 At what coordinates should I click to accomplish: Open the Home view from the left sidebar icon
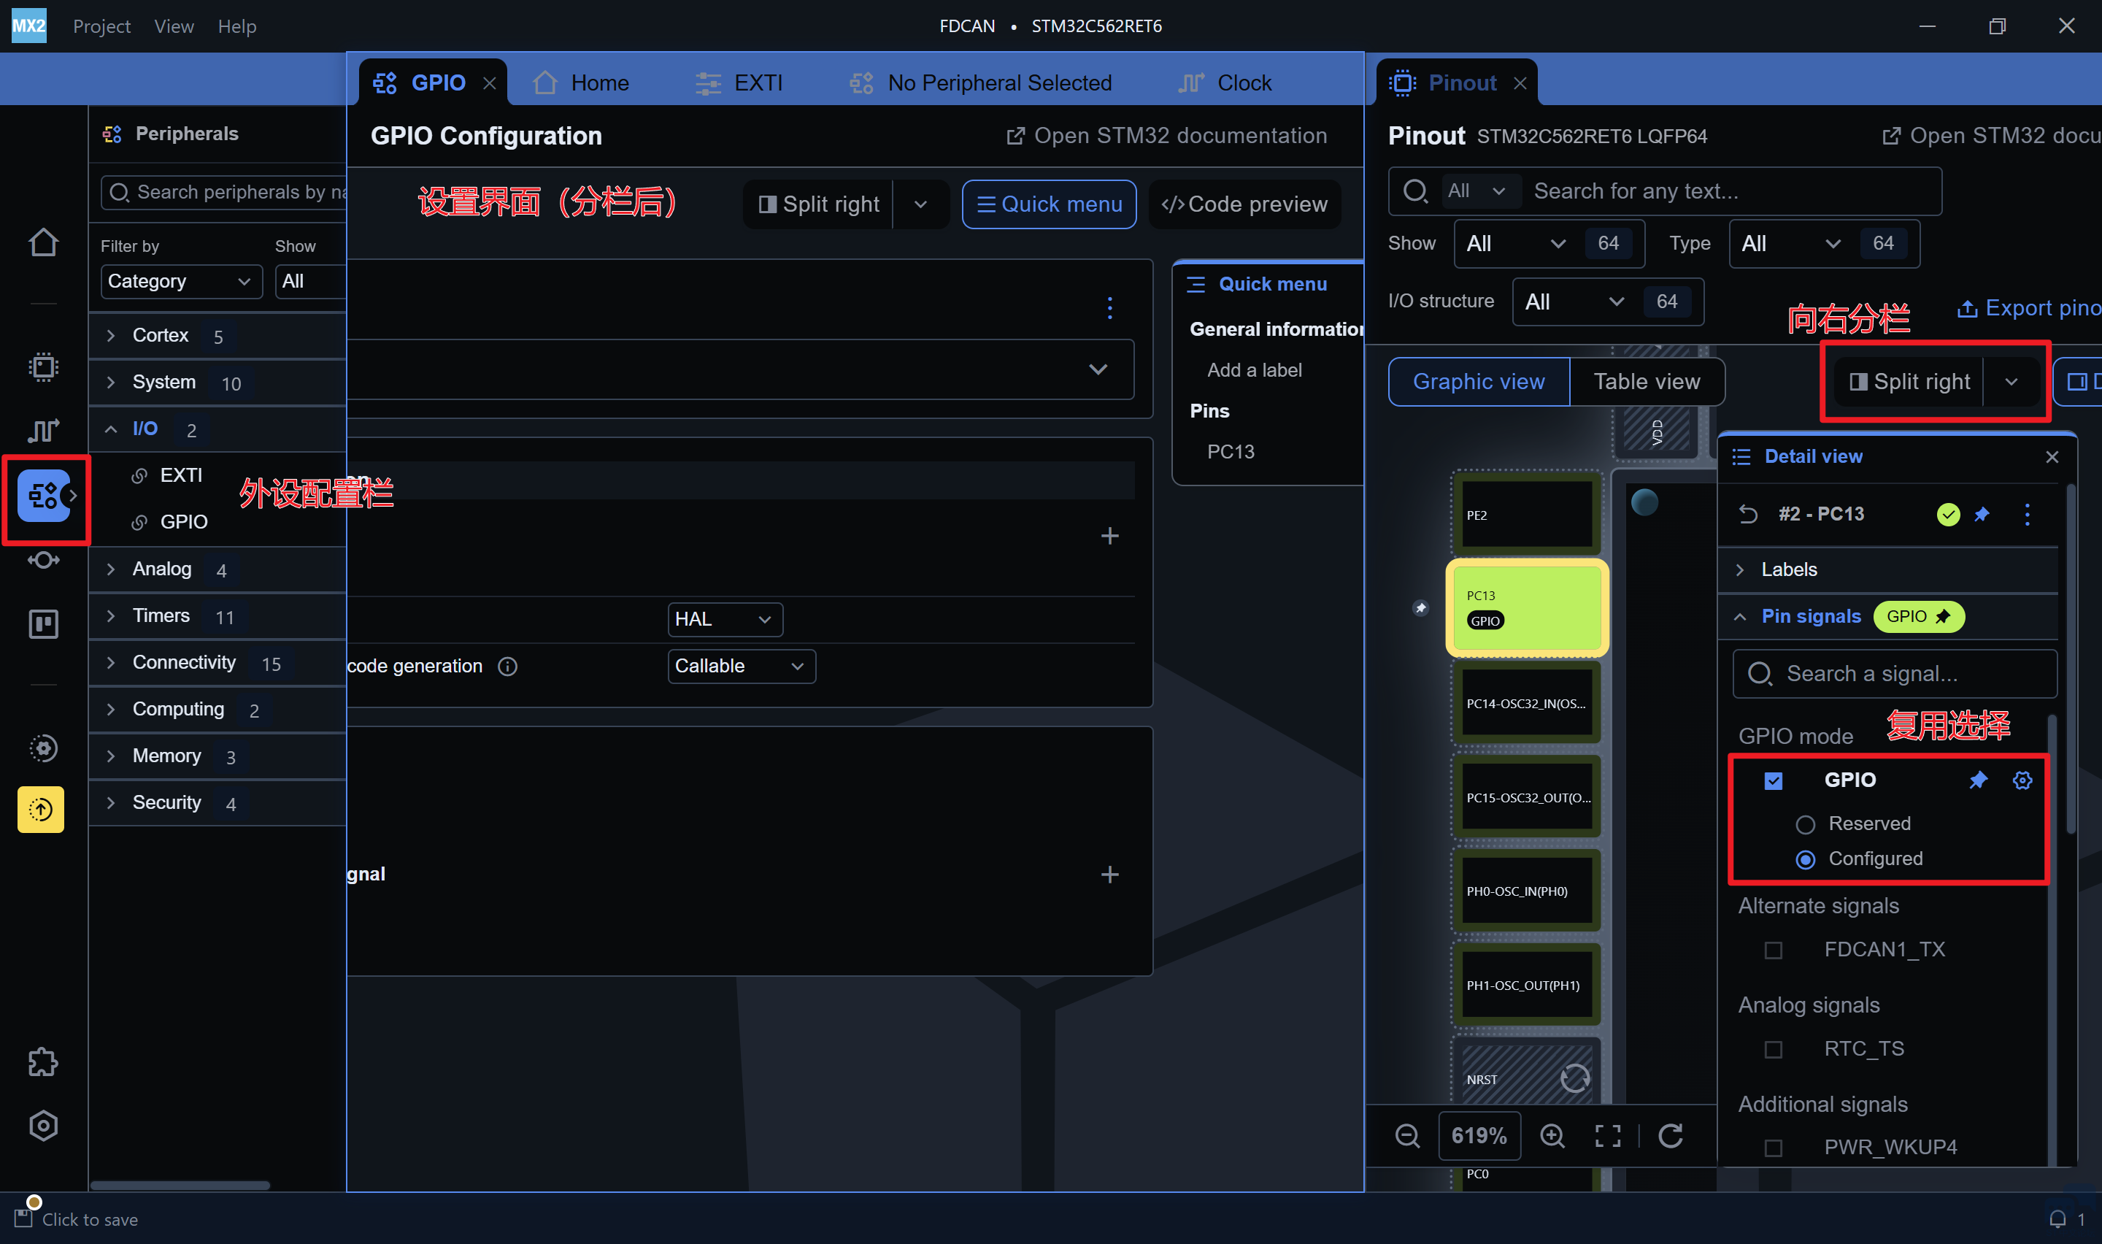point(43,243)
